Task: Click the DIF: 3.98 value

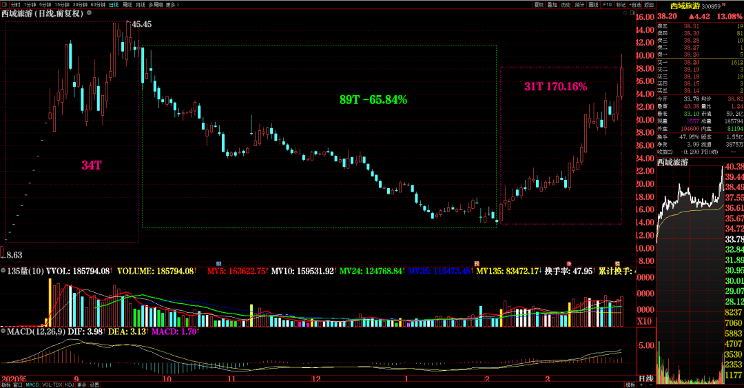Action: pyautogui.click(x=86, y=331)
